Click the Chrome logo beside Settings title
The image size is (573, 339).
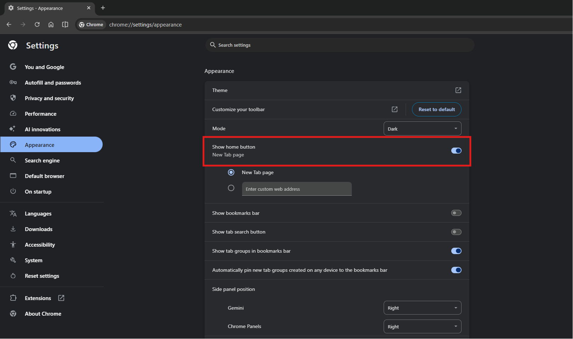pyautogui.click(x=13, y=45)
